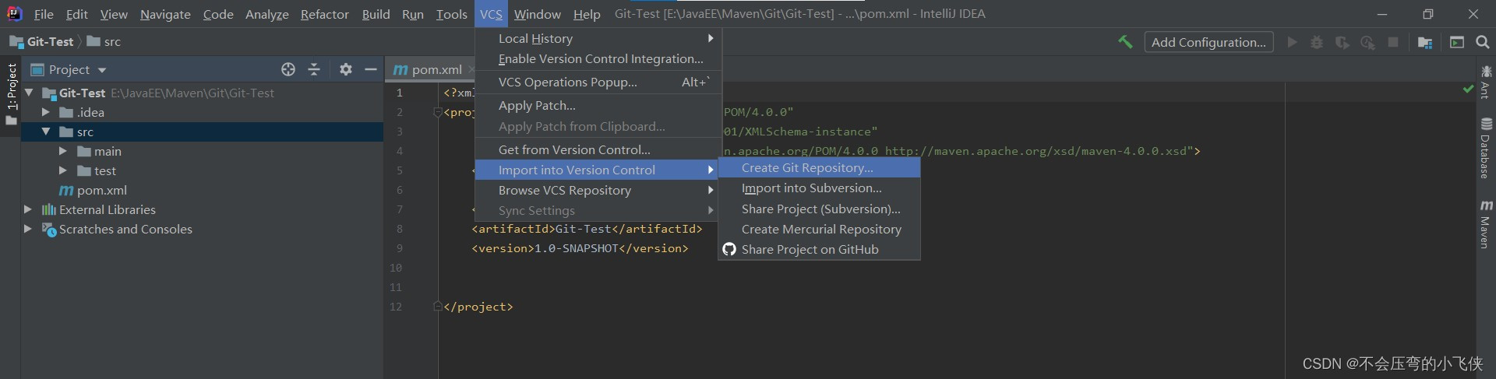Viewport: 1496px width, 379px height.
Task: Toggle the Database tool window
Action: tap(1485, 148)
